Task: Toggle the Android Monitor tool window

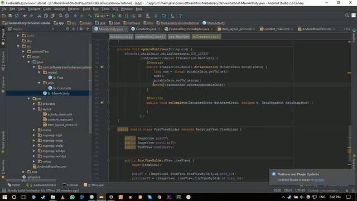Action: (x=41, y=185)
